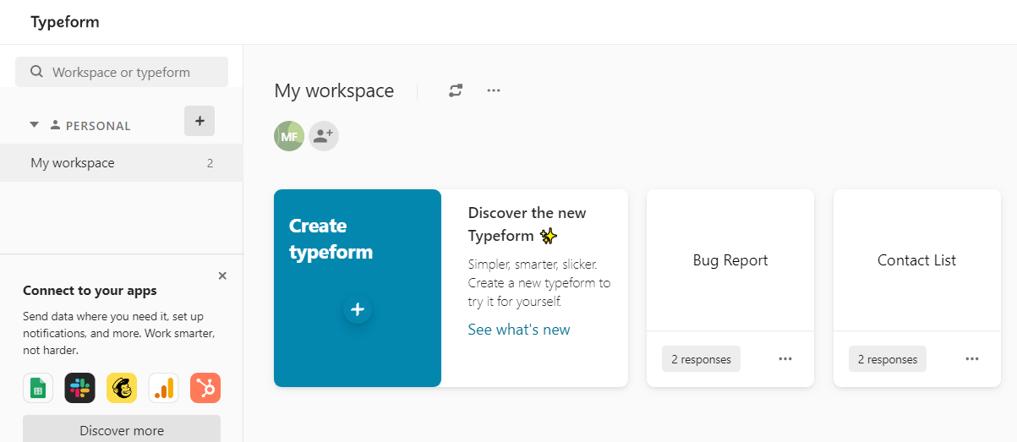Open the Contact List typeform card
Image resolution: width=1017 pixels, height=442 pixels.
tap(917, 260)
